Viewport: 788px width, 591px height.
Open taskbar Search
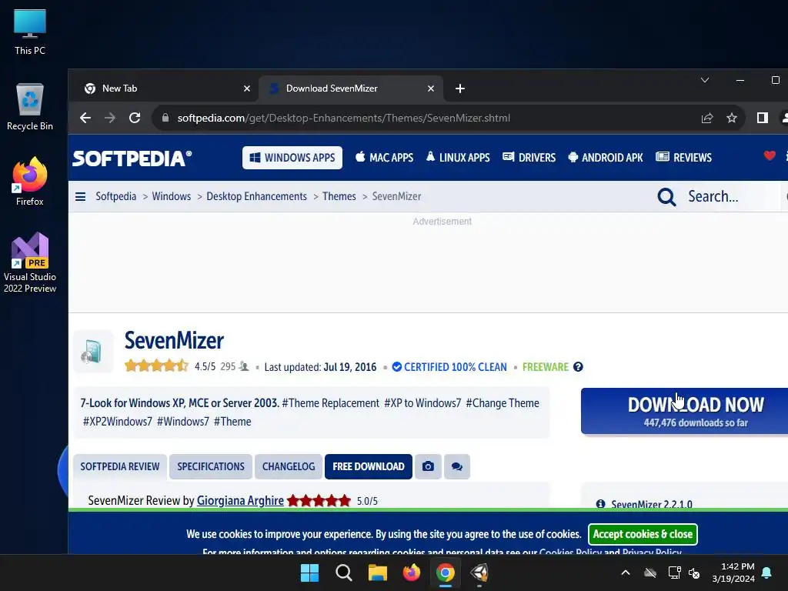click(x=344, y=573)
